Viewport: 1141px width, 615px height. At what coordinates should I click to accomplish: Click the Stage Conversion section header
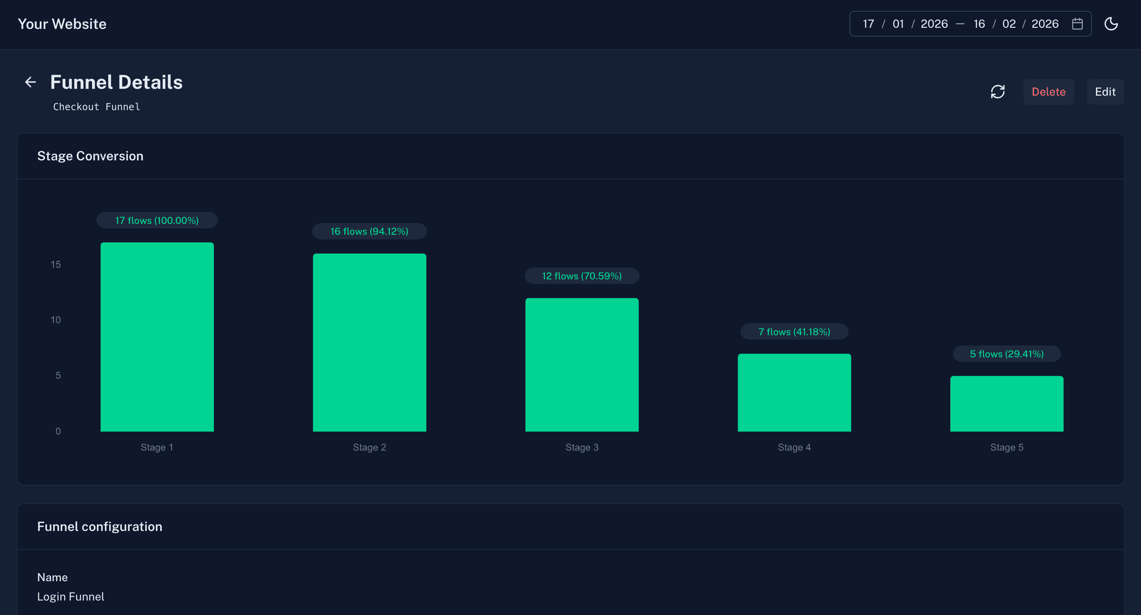[x=90, y=156]
